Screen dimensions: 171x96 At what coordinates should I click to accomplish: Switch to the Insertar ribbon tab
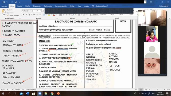pos(20,6)
